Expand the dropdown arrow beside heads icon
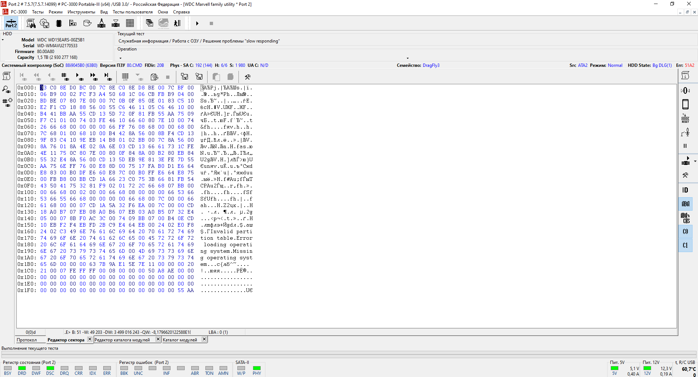 (695, 161)
